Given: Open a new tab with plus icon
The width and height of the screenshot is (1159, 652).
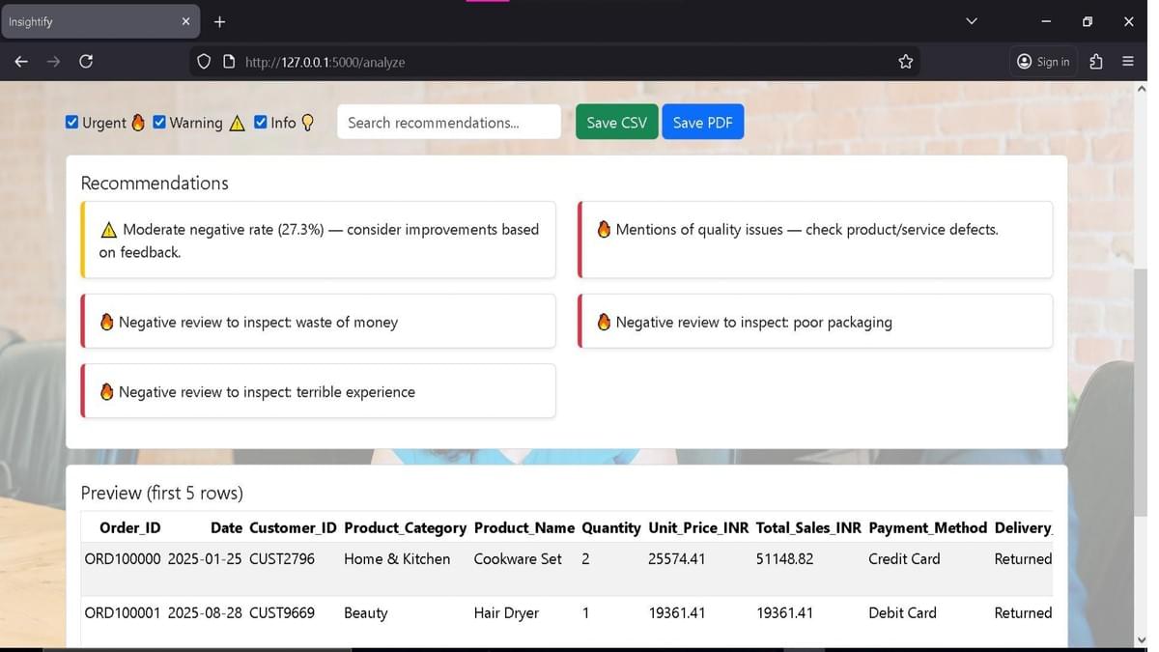Looking at the screenshot, I should (x=219, y=21).
